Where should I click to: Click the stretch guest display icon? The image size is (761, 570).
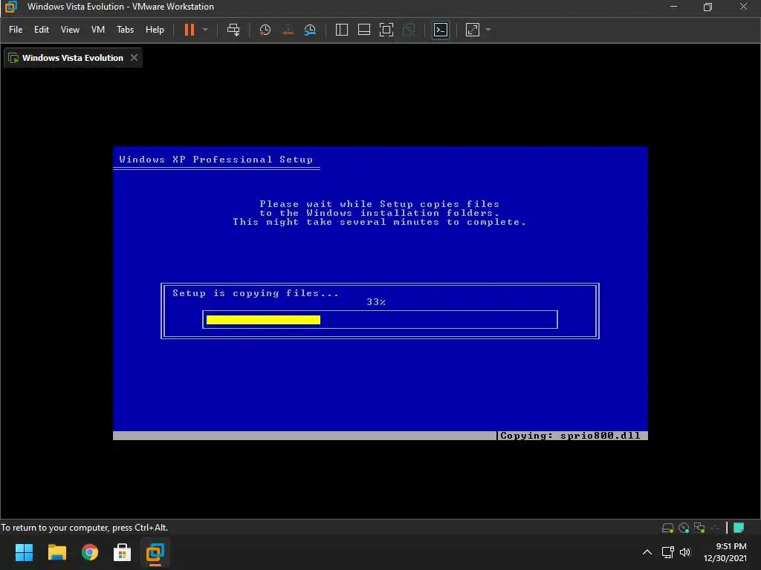point(472,30)
